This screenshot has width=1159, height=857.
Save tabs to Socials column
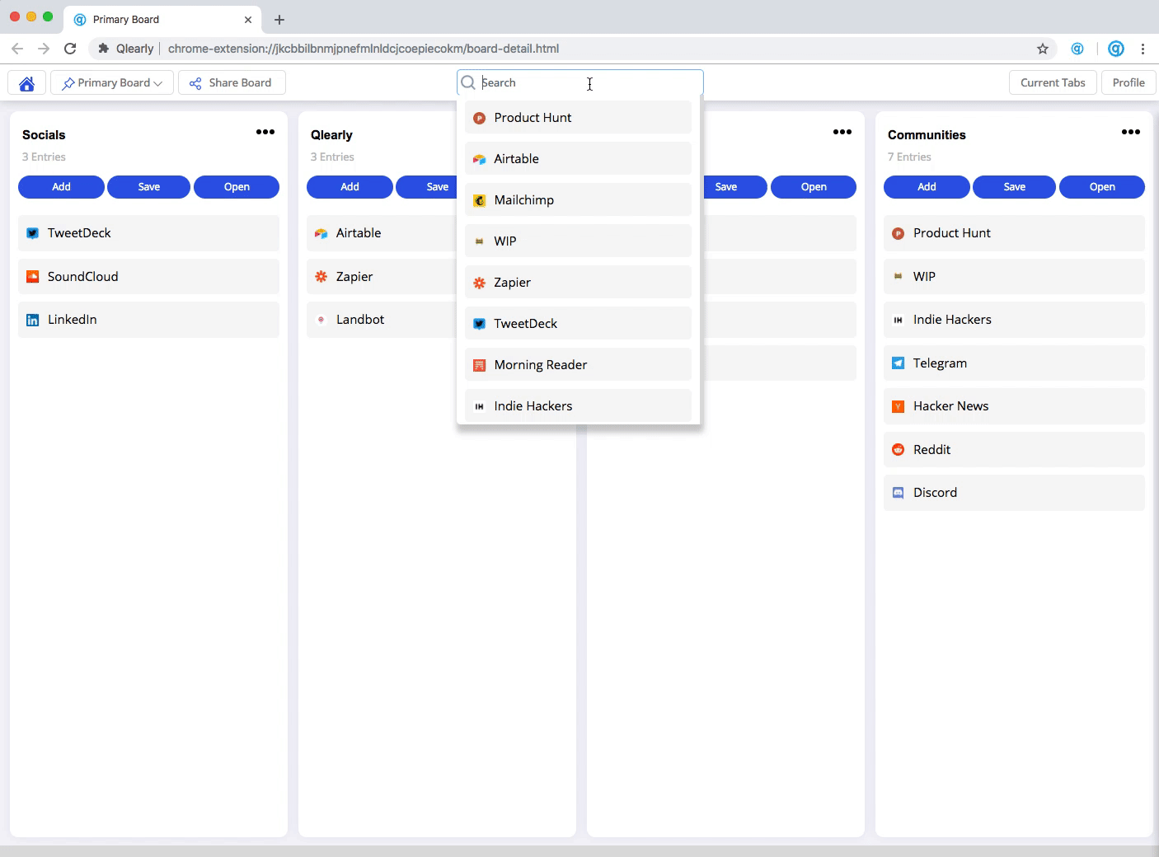click(149, 187)
